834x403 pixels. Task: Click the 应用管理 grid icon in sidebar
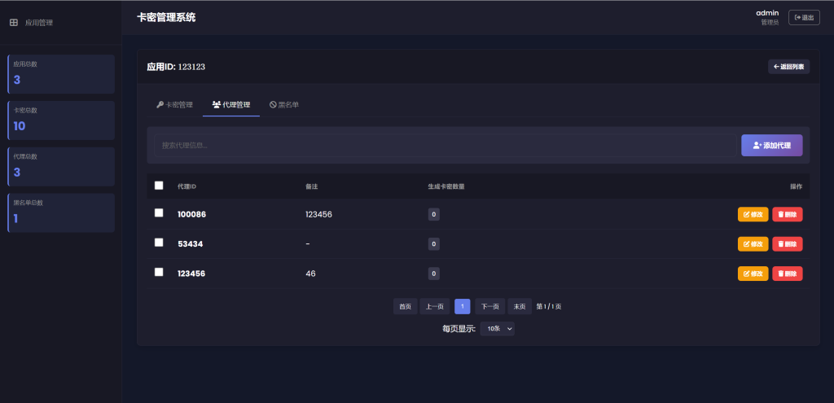[13, 23]
